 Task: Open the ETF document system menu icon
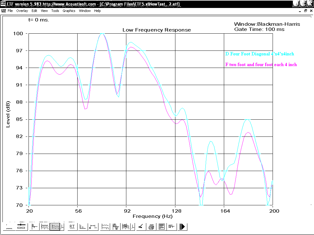pos(4,11)
